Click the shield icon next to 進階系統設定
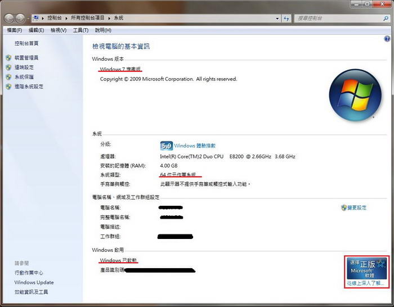Screen dimensions: 394x307 (x=8, y=87)
